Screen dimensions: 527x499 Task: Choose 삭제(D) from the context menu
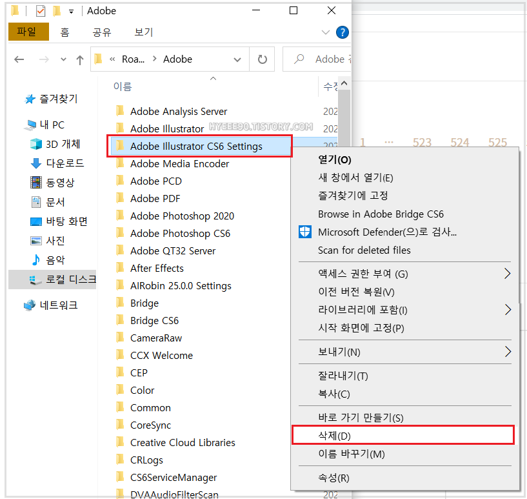403,436
